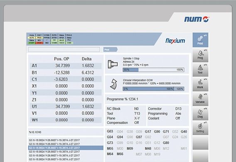The image size is (236, 162).
Task: Click the NUM logo
Action: point(197,19)
